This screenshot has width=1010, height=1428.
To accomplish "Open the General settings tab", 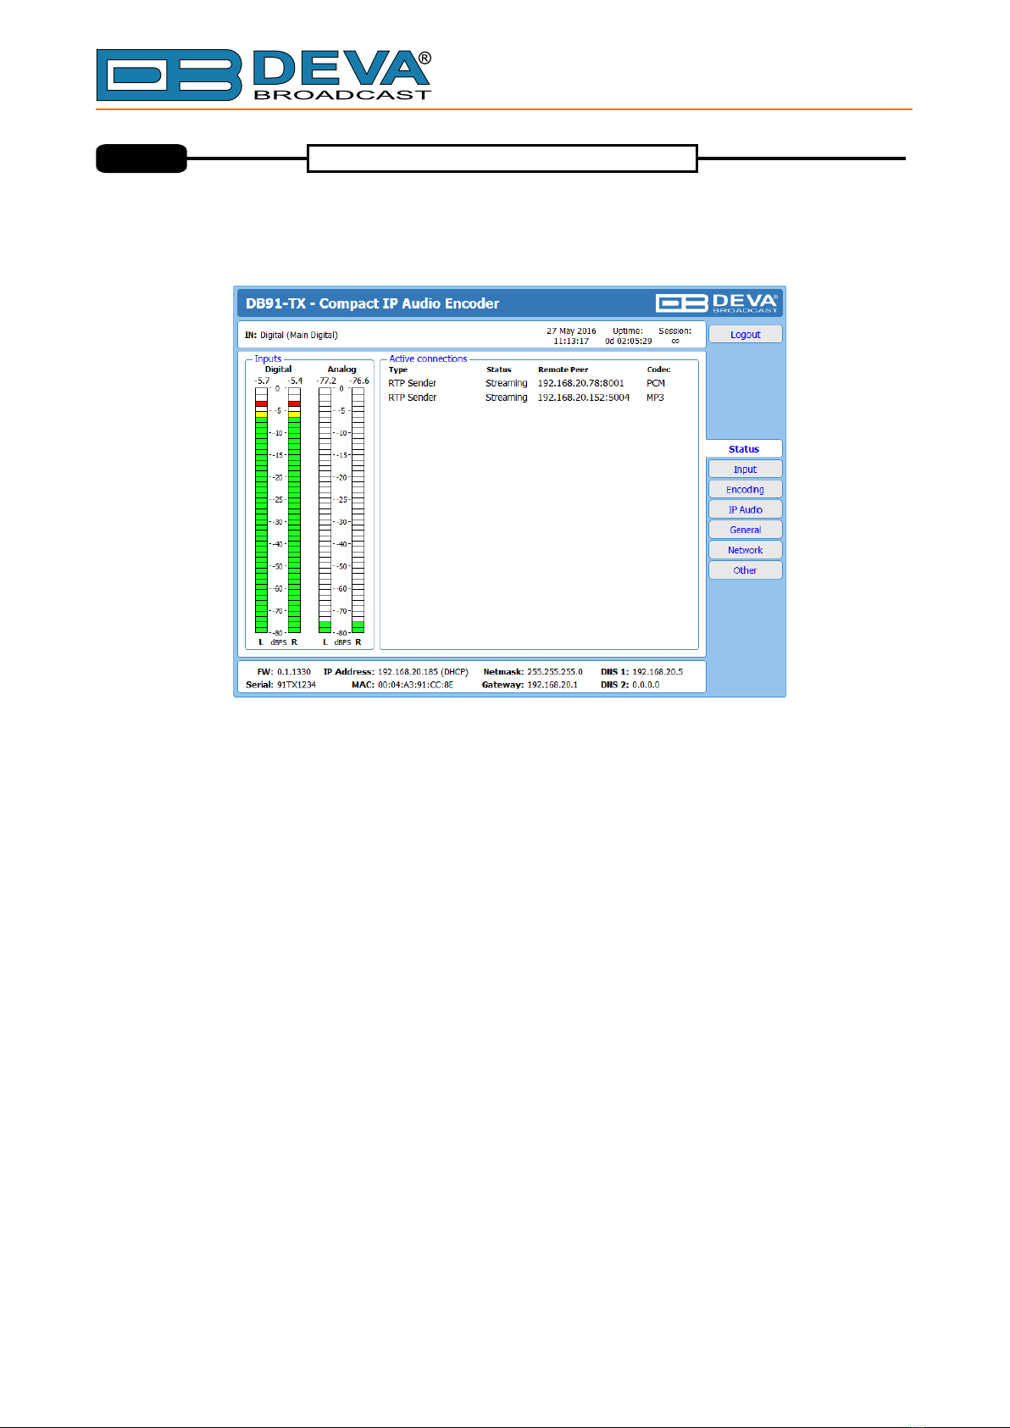I will click(x=745, y=530).
